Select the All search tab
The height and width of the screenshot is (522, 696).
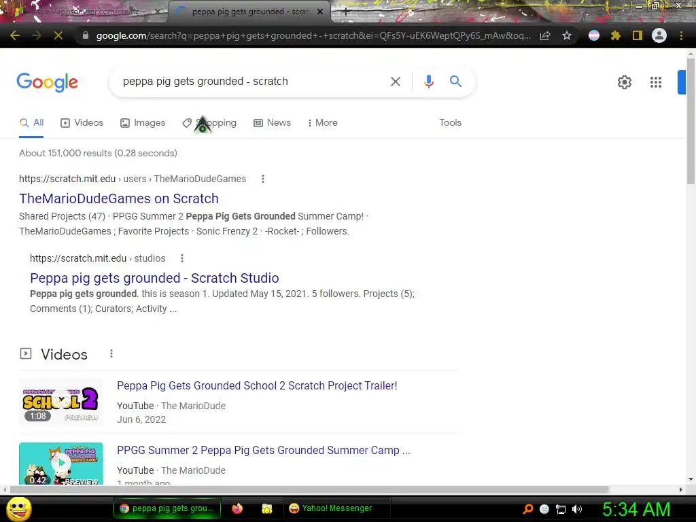(31, 123)
